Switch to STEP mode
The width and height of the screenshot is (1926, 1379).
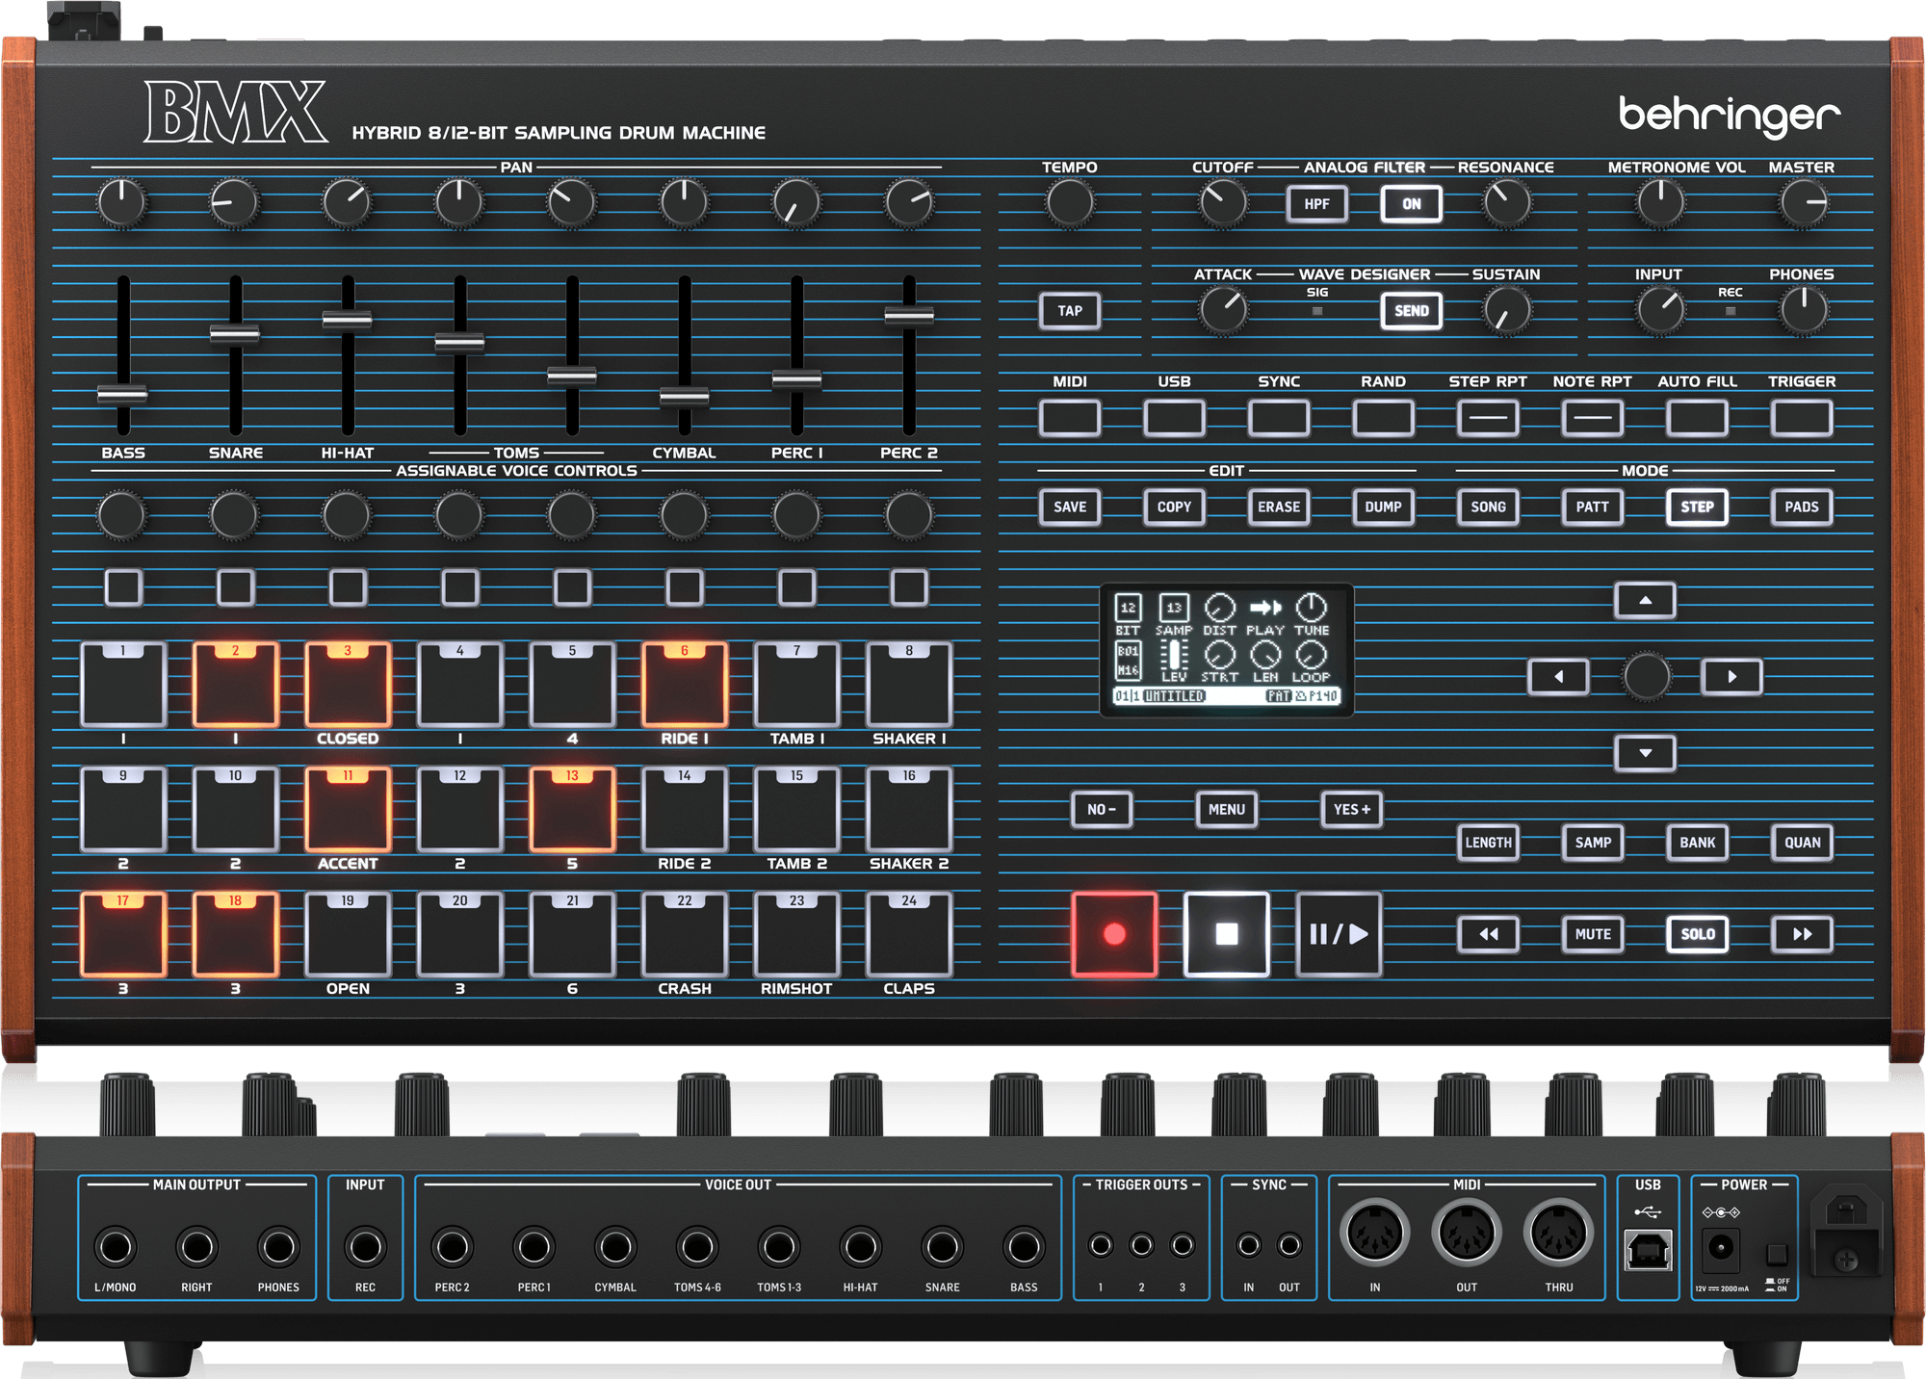click(1697, 507)
